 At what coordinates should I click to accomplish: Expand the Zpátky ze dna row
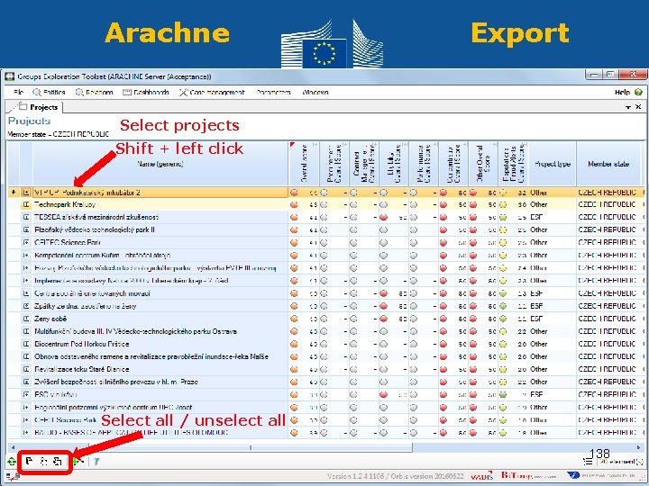26,306
